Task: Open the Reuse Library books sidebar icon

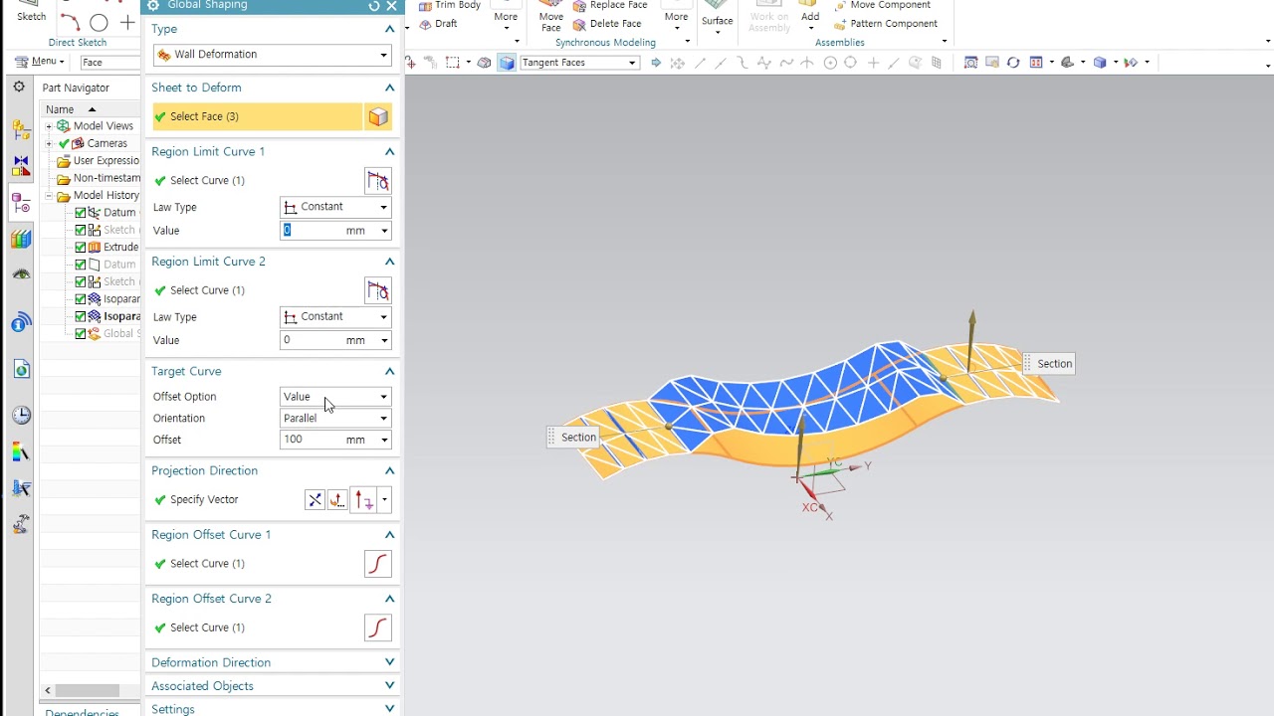Action: 21,239
